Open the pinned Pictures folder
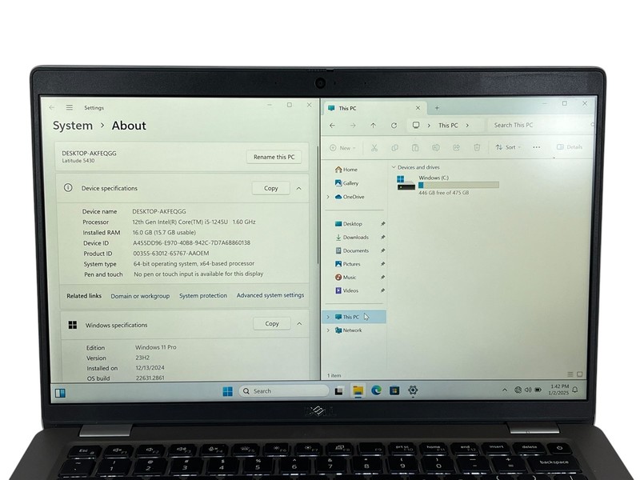 [x=348, y=264]
